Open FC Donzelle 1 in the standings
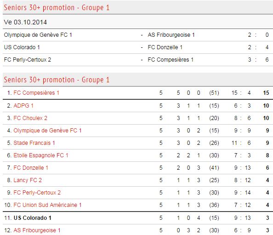The image size is (273, 235). 31,167
